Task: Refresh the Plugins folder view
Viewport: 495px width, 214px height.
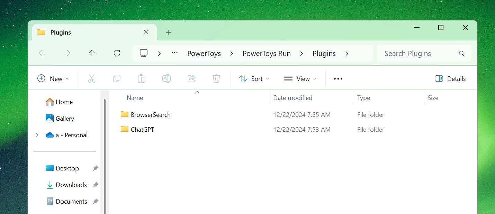Action: pos(117,53)
